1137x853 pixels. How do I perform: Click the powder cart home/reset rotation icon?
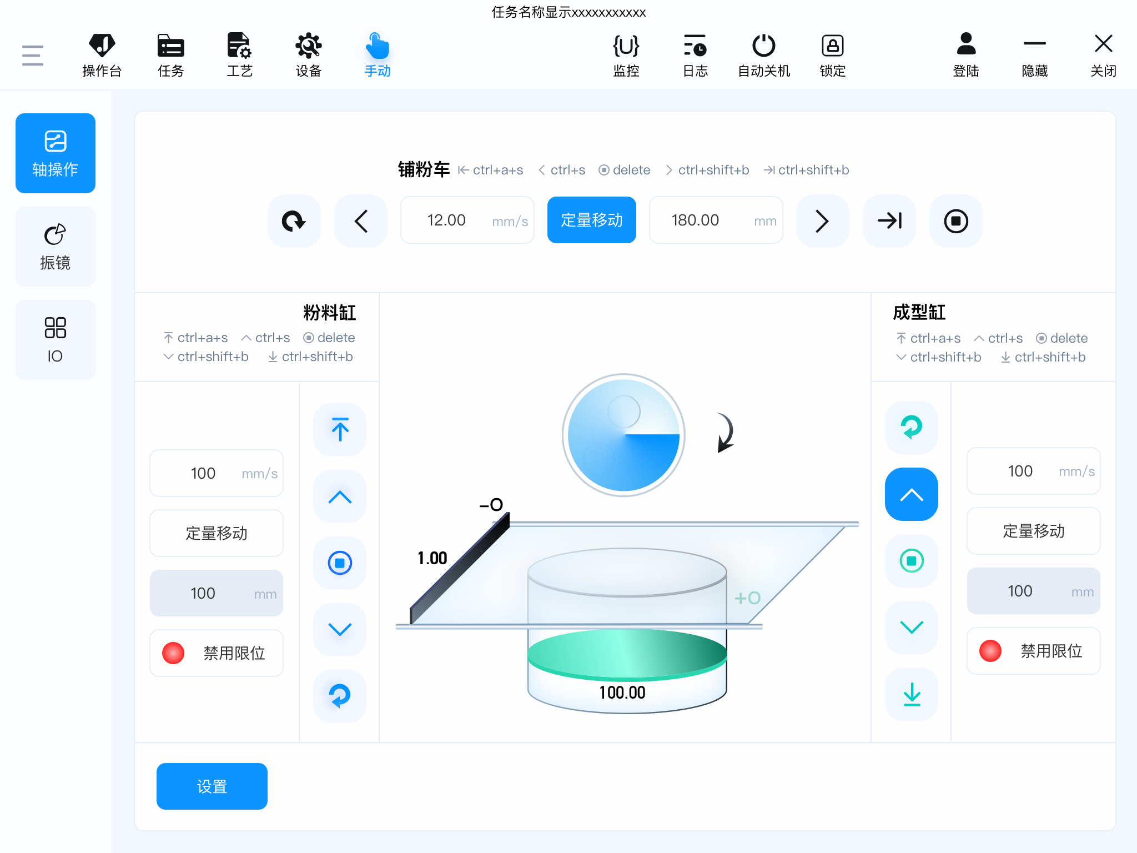coord(294,221)
